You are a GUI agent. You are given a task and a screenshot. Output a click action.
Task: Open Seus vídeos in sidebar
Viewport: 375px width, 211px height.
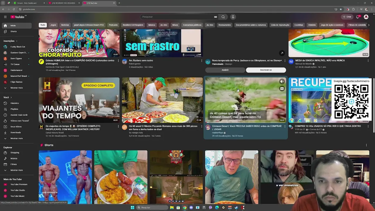[x=16, y=127]
